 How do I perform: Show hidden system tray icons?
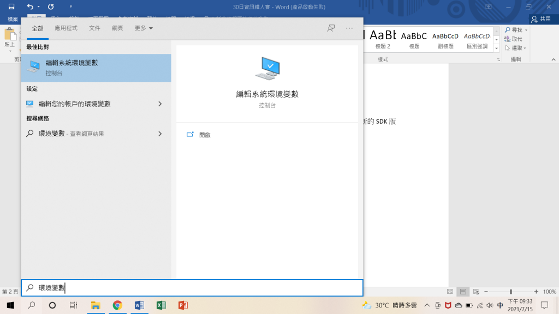point(427,305)
